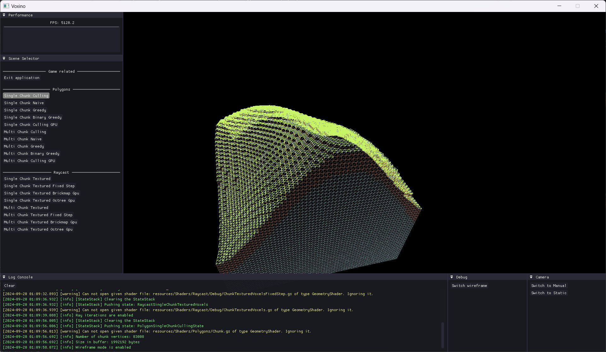Switch camera to Manual mode
This screenshot has width=606, height=352.
pos(549,286)
